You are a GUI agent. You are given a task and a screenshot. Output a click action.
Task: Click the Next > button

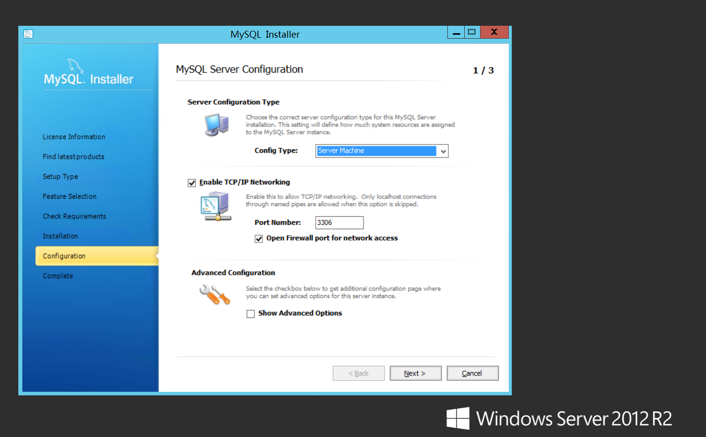click(415, 373)
